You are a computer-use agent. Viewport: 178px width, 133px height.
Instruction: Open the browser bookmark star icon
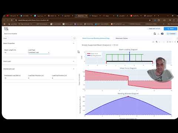(150, 20)
